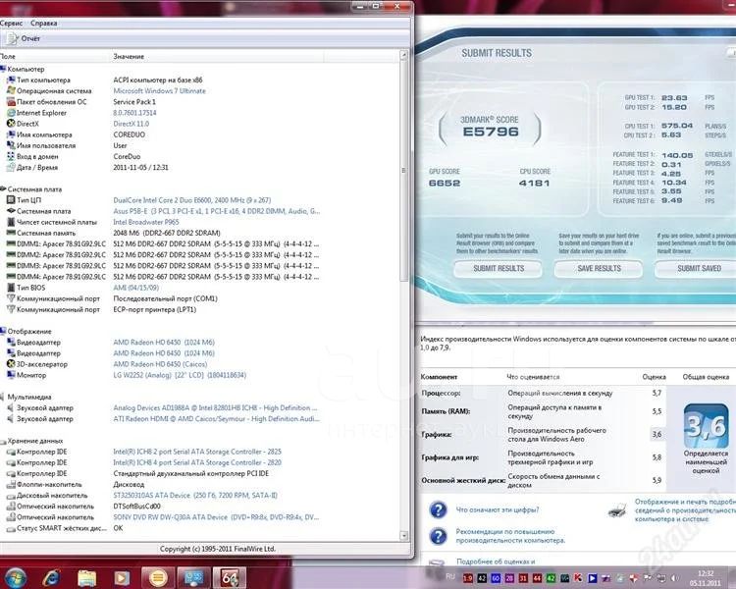
Task: Open the Сервис menu
Action: click(x=11, y=23)
